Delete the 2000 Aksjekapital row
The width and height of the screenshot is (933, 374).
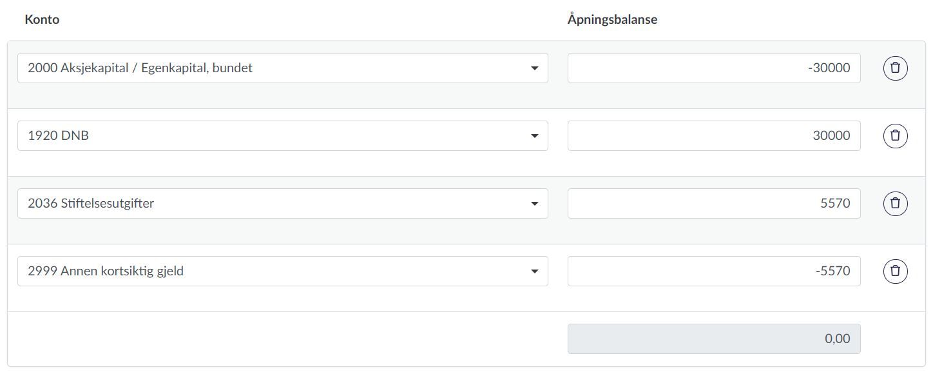[895, 68]
